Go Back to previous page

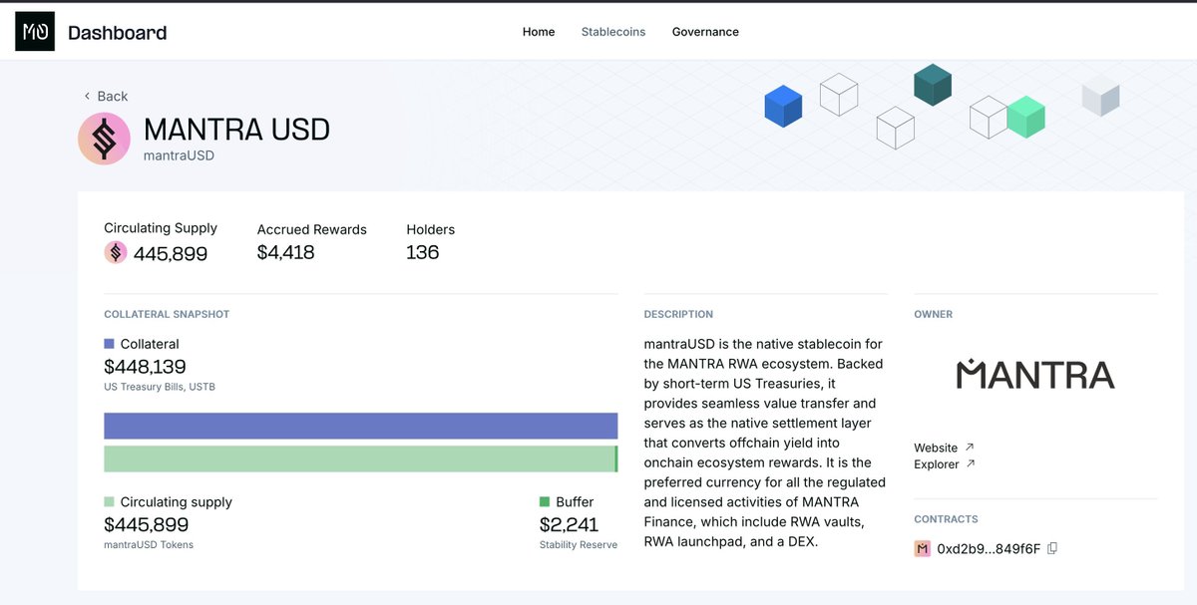point(106,96)
